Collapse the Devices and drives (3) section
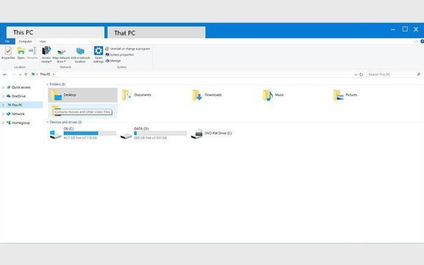The height and width of the screenshot is (265, 424). click(x=47, y=122)
